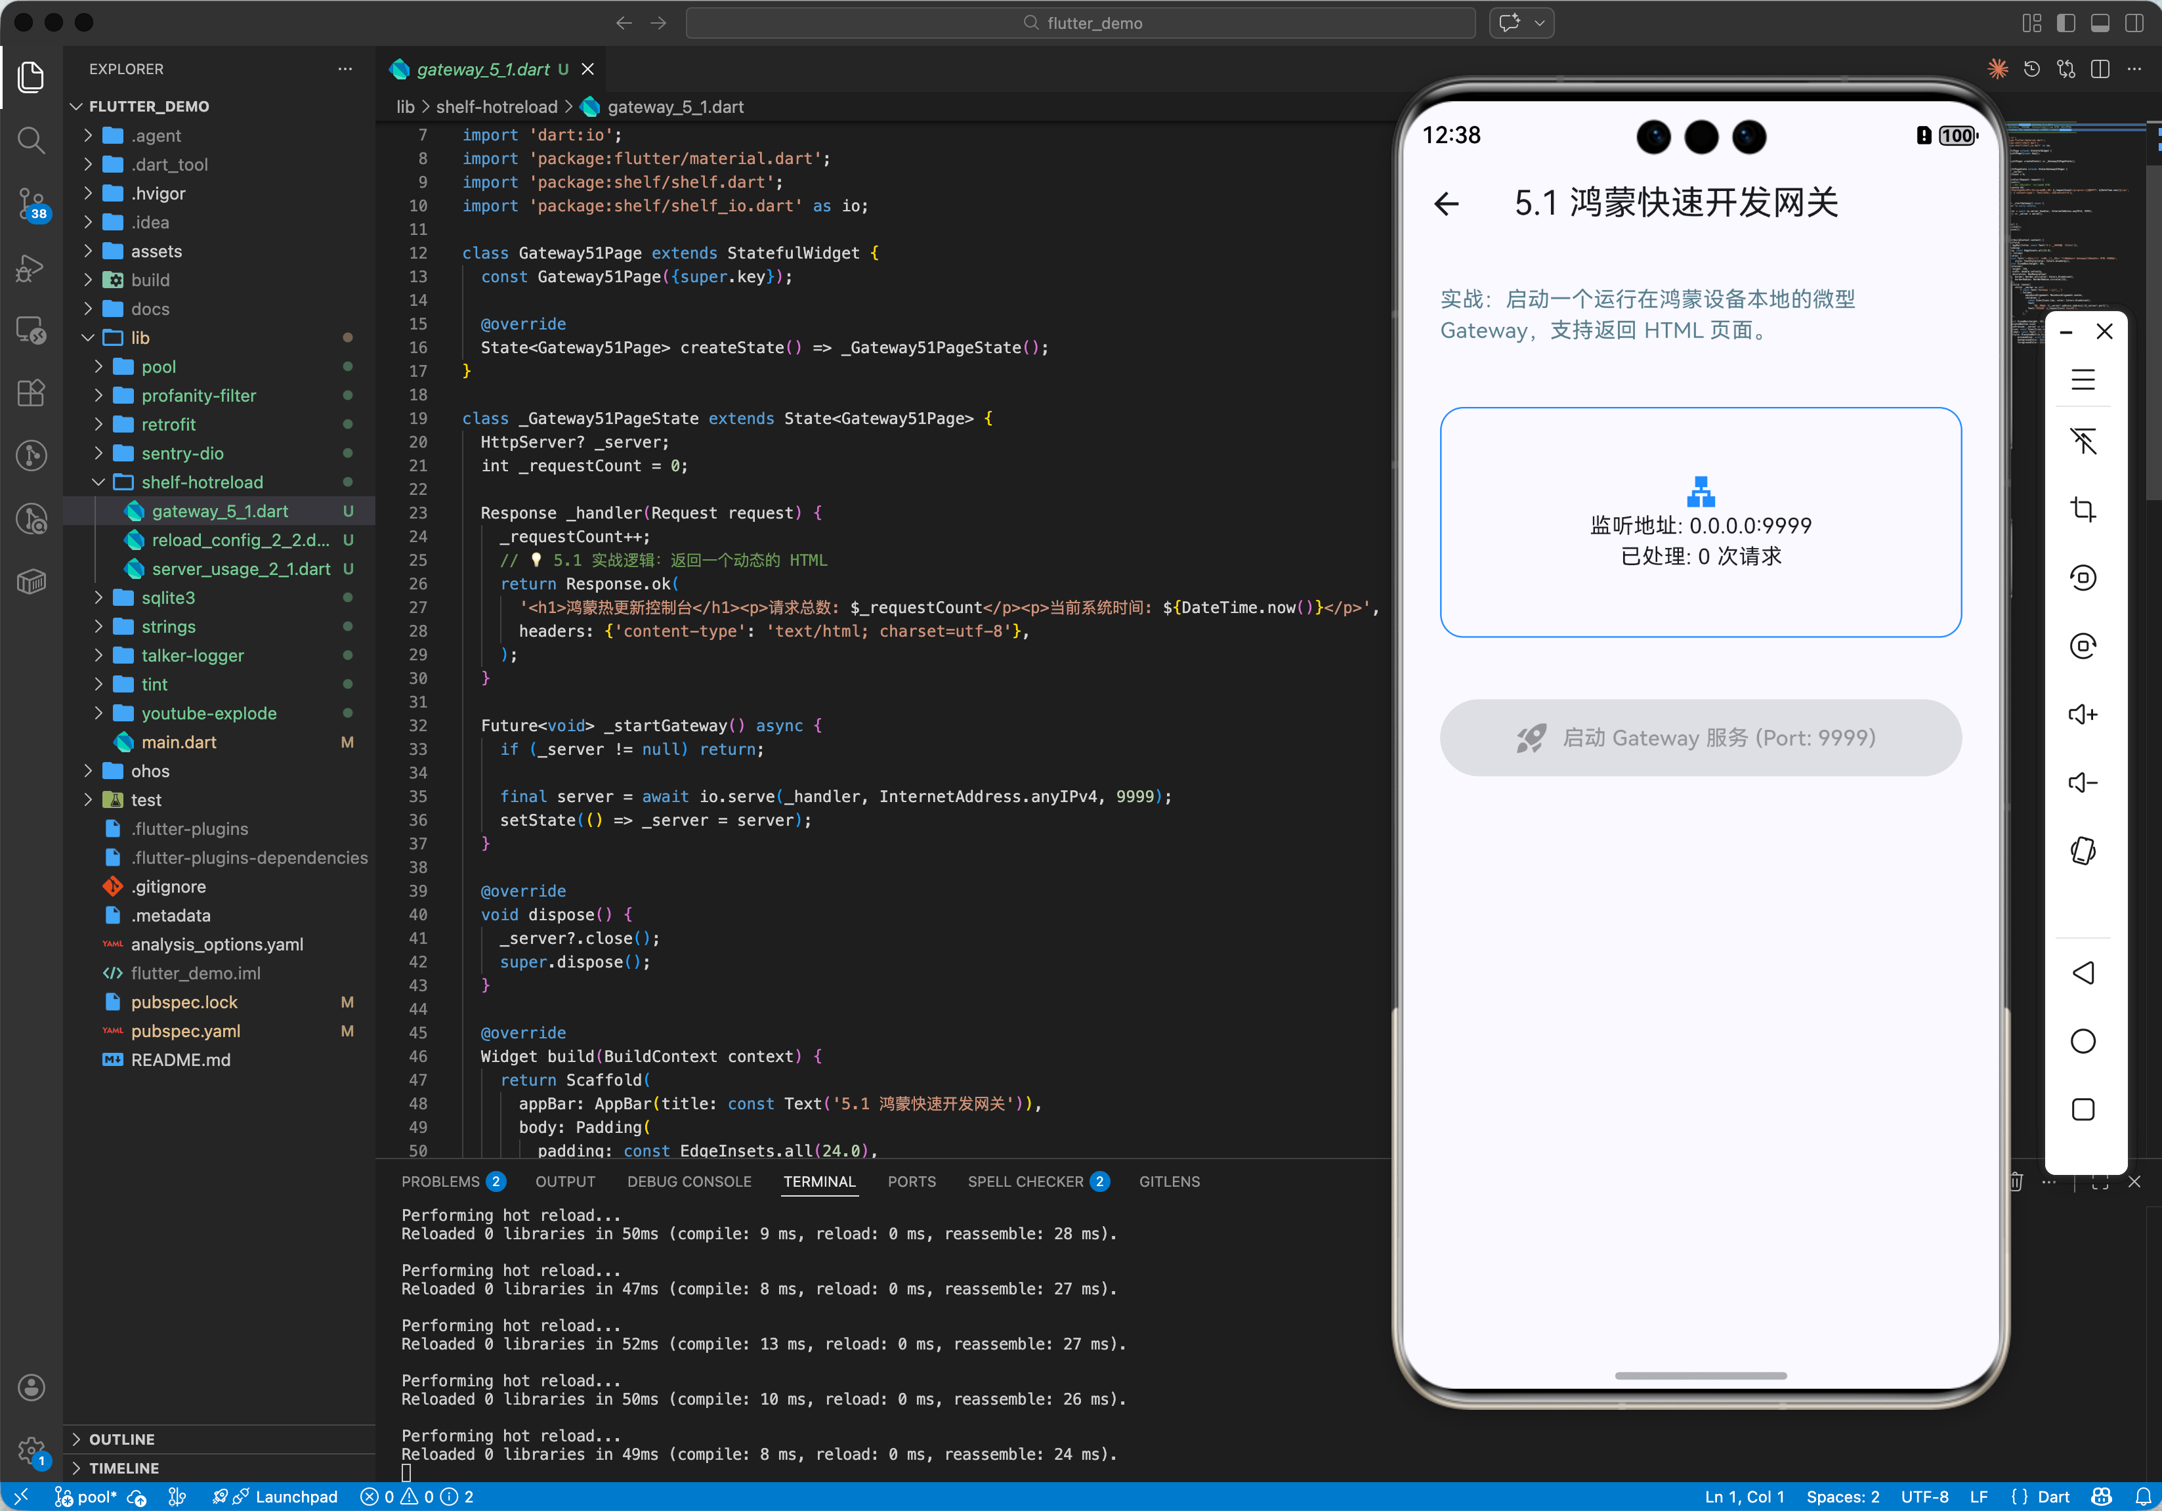The image size is (2162, 1511).
Task: Switch to the PROBLEMS tab
Action: click(x=440, y=1181)
